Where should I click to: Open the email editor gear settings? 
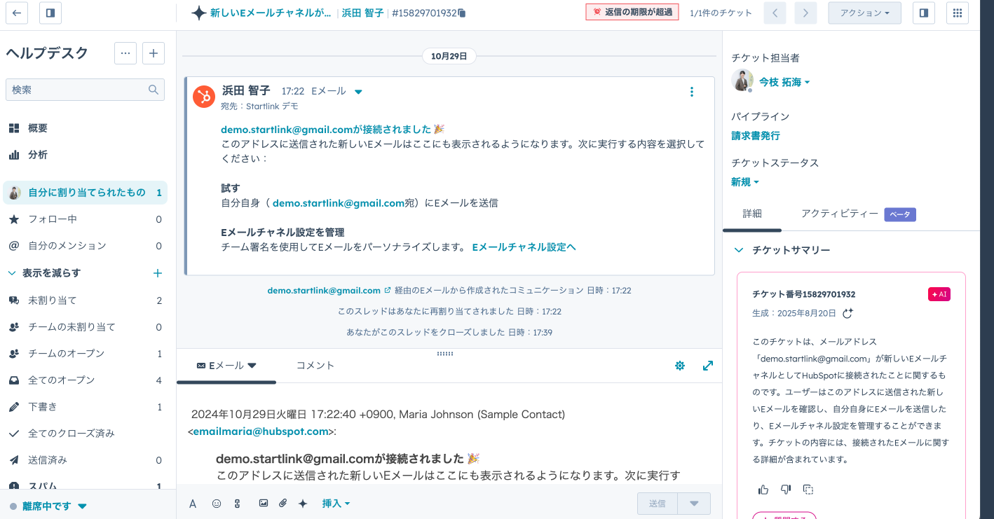tap(679, 365)
